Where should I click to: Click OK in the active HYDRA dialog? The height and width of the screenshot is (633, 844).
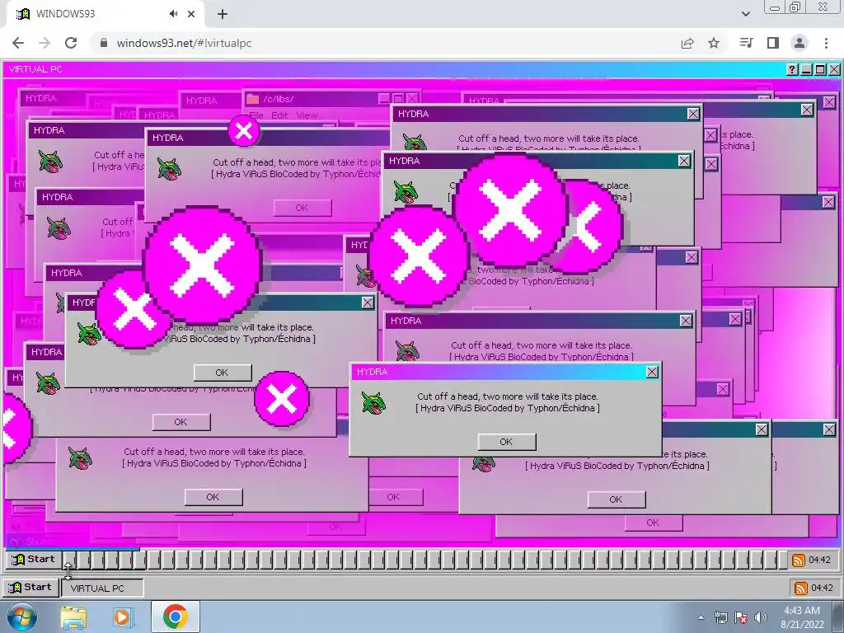(x=507, y=442)
